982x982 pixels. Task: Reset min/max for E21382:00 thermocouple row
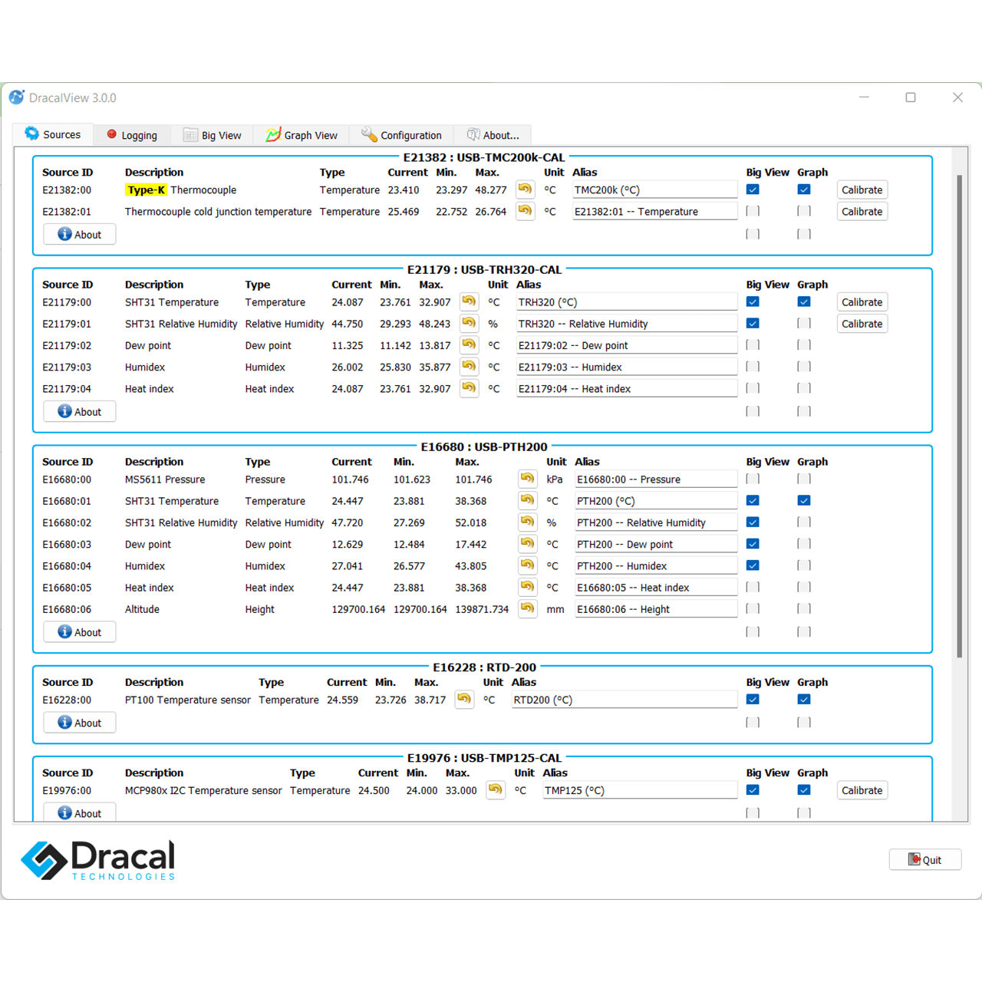pyautogui.click(x=525, y=189)
